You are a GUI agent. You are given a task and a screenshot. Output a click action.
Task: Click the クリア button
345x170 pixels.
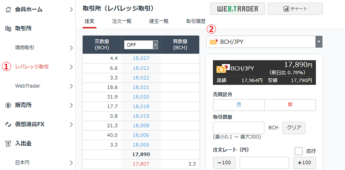pos(294,128)
